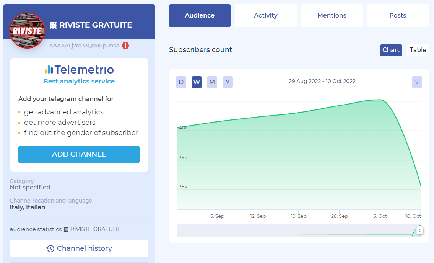
Task: Click the 19. Sep axis label
Action: [x=299, y=216]
